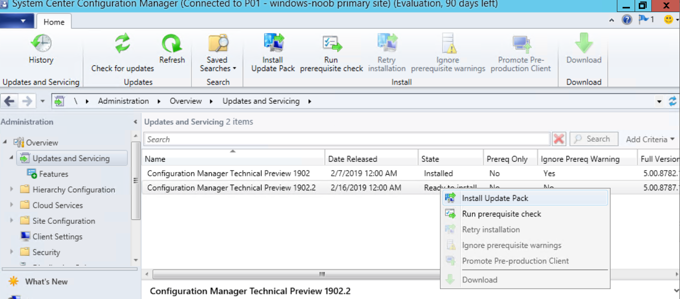
Task: Open the blue application menu dropdown
Action: point(17,21)
